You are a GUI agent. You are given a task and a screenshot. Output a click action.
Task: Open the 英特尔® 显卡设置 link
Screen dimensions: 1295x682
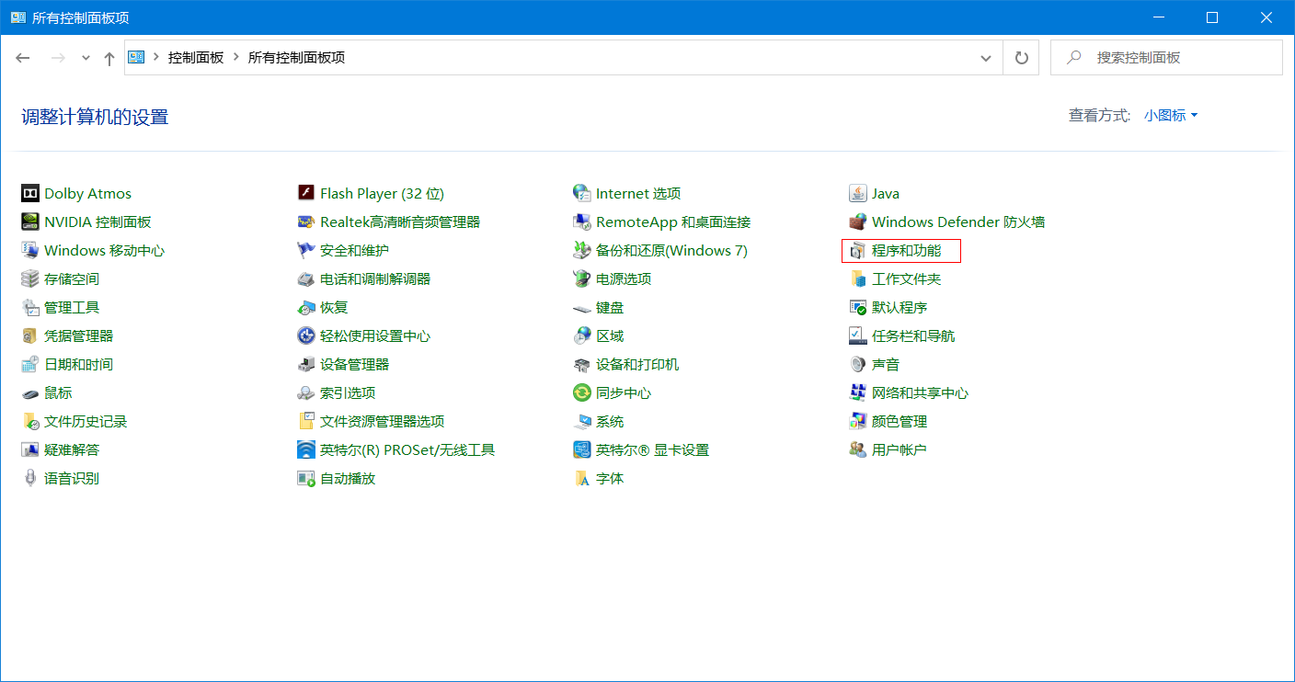click(652, 449)
